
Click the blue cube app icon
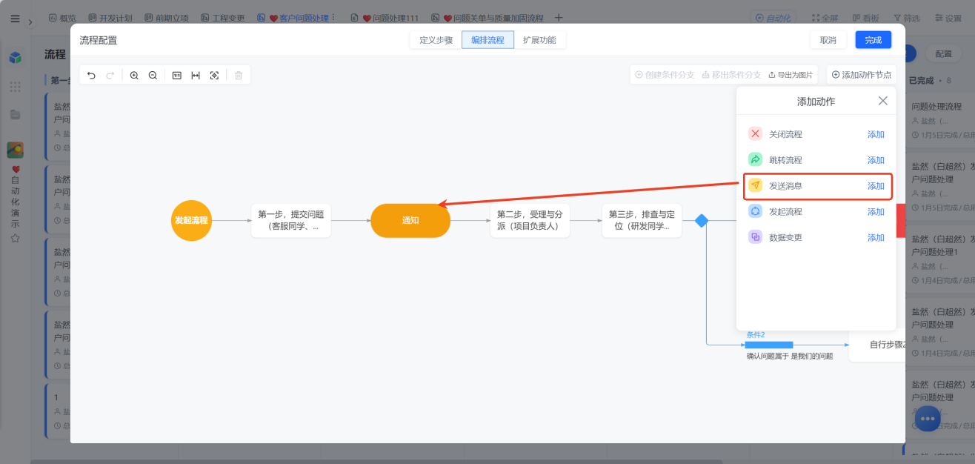click(x=15, y=57)
